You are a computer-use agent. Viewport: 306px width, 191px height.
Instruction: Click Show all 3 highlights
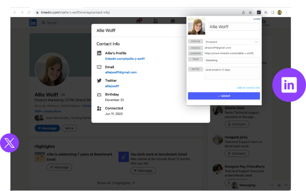[116, 183]
